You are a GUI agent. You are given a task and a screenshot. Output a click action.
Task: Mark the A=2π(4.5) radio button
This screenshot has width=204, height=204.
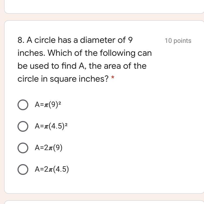tap(23, 169)
